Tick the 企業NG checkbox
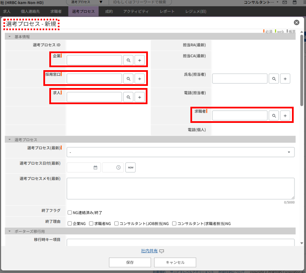The image size is (306, 273). pyautogui.click(x=70, y=223)
